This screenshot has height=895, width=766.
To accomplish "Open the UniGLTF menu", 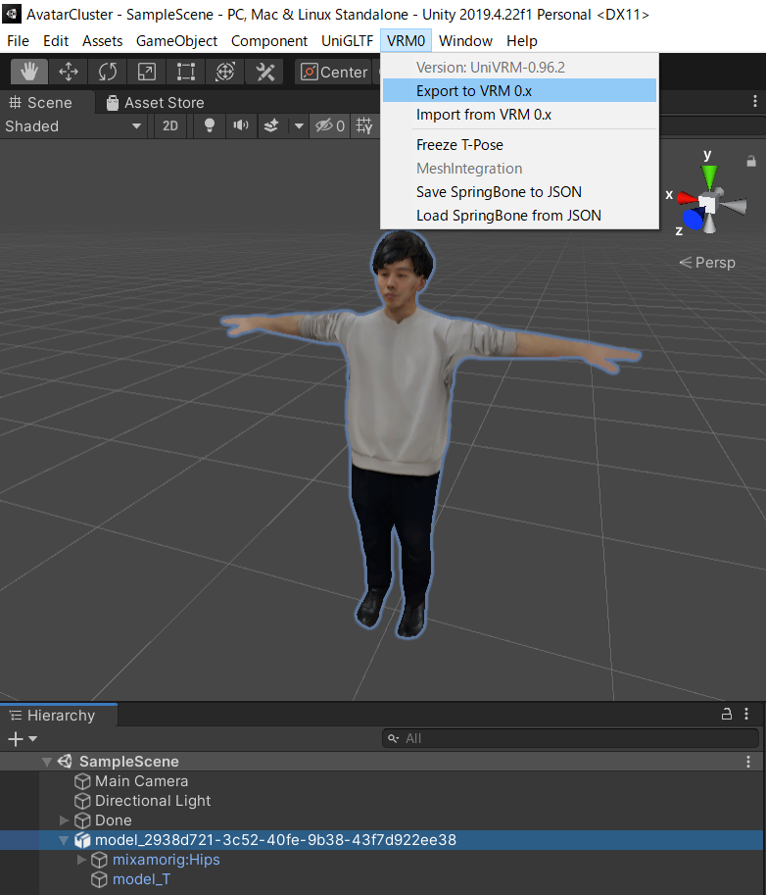I will [348, 41].
